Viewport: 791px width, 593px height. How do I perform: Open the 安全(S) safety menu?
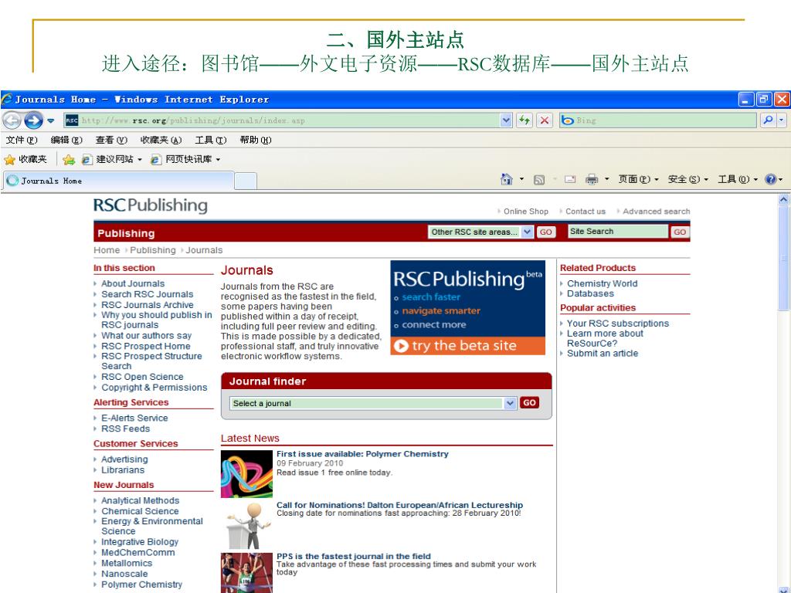[x=688, y=179]
